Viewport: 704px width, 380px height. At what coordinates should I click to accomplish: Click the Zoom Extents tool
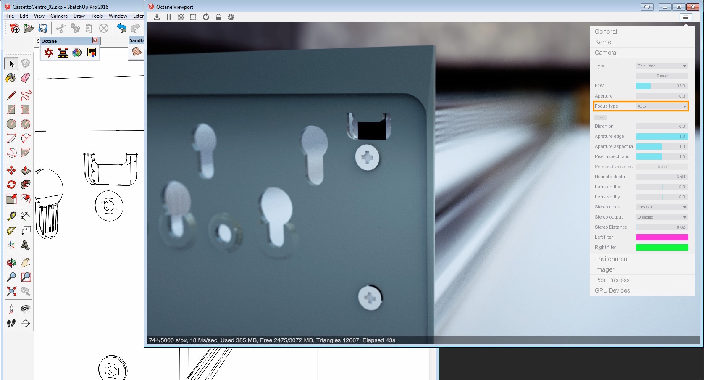[11, 291]
